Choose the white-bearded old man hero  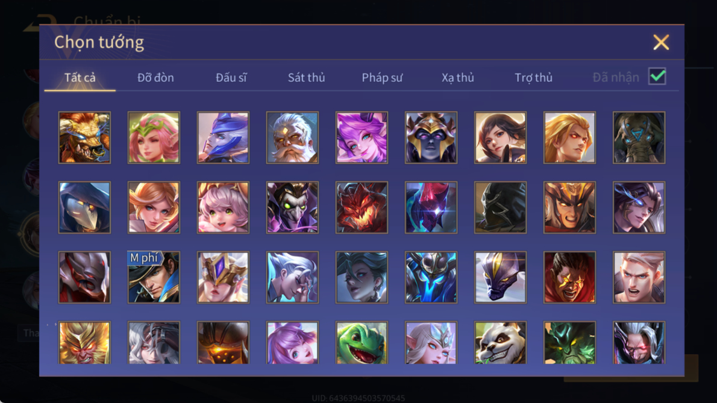point(293,137)
